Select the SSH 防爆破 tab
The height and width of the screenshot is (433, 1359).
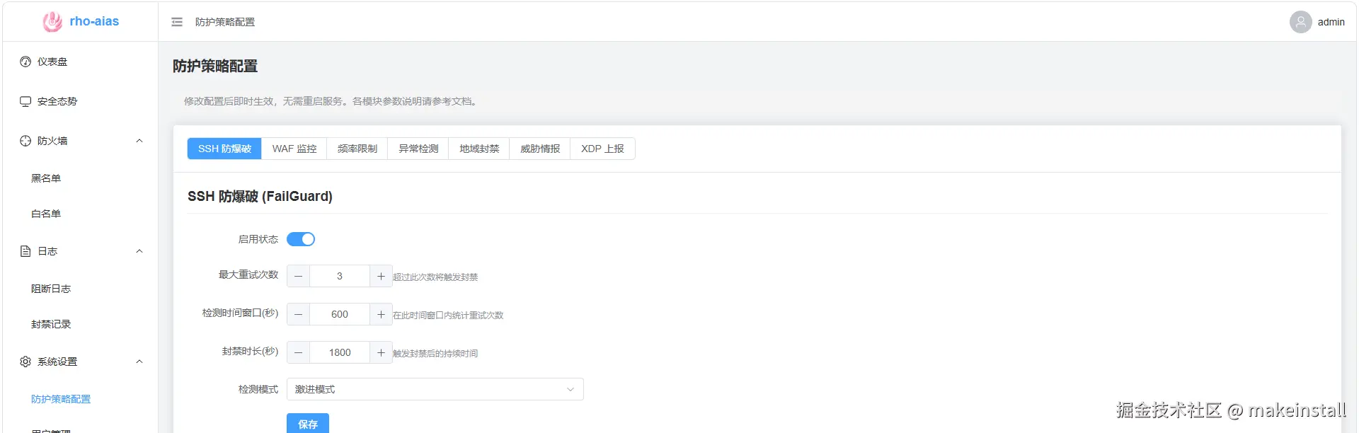pyautogui.click(x=224, y=149)
